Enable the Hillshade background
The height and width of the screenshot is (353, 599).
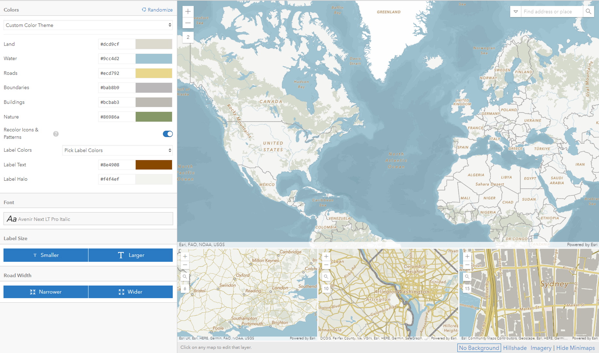tap(515, 348)
